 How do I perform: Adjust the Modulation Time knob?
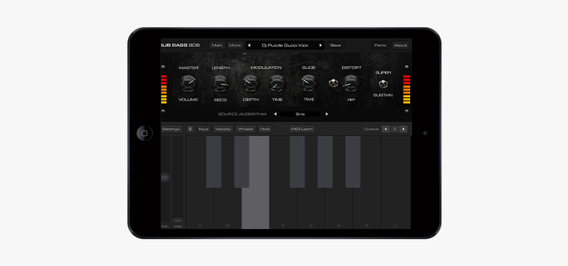(277, 84)
